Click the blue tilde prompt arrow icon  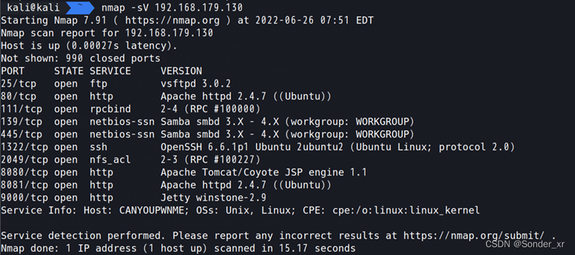[x=80, y=7]
